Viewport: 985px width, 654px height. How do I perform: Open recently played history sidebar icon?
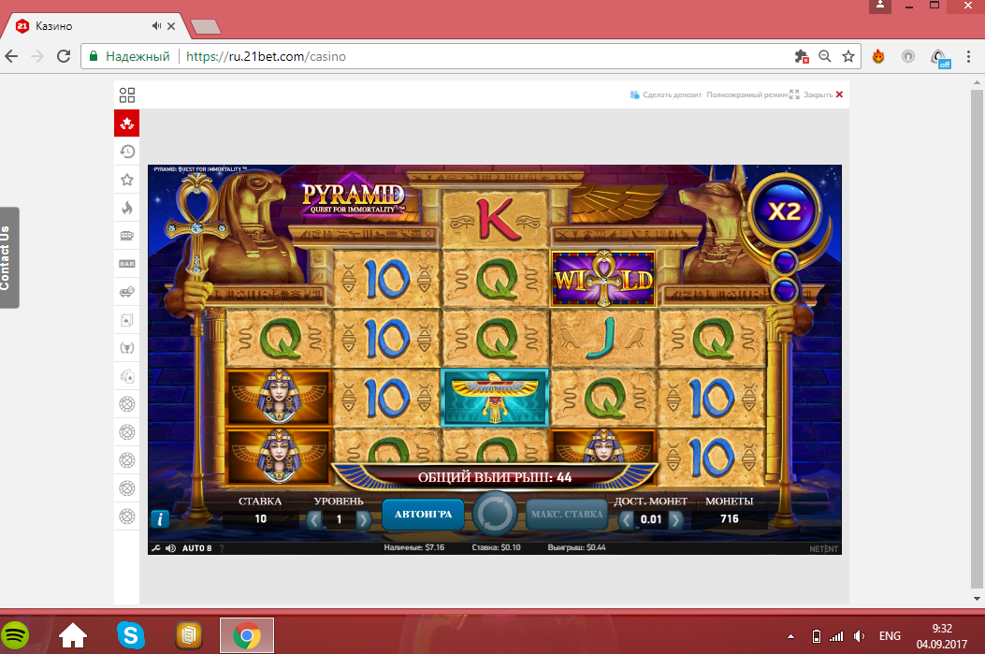pyautogui.click(x=127, y=152)
